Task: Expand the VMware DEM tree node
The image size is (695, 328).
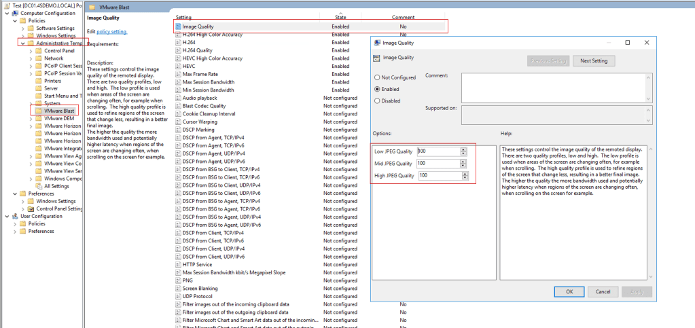Action: (31, 118)
